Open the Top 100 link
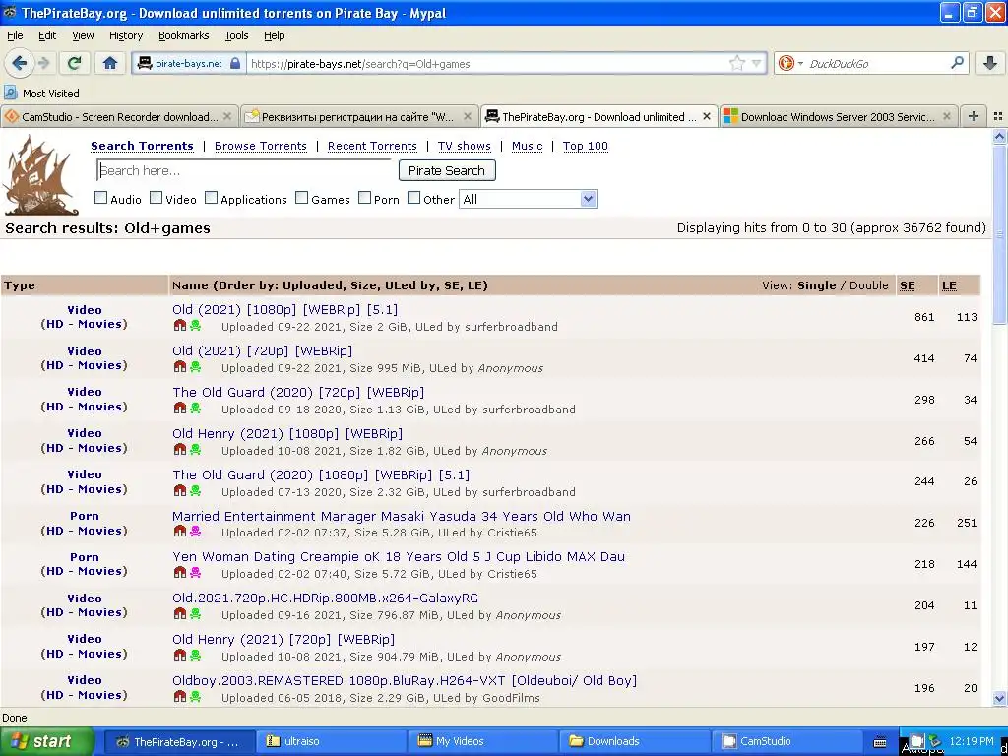The height and width of the screenshot is (756, 1008). pos(585,146)
